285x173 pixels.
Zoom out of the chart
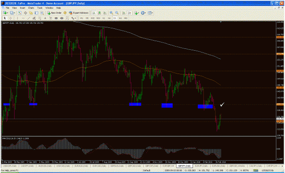click(x=117, y=13)
